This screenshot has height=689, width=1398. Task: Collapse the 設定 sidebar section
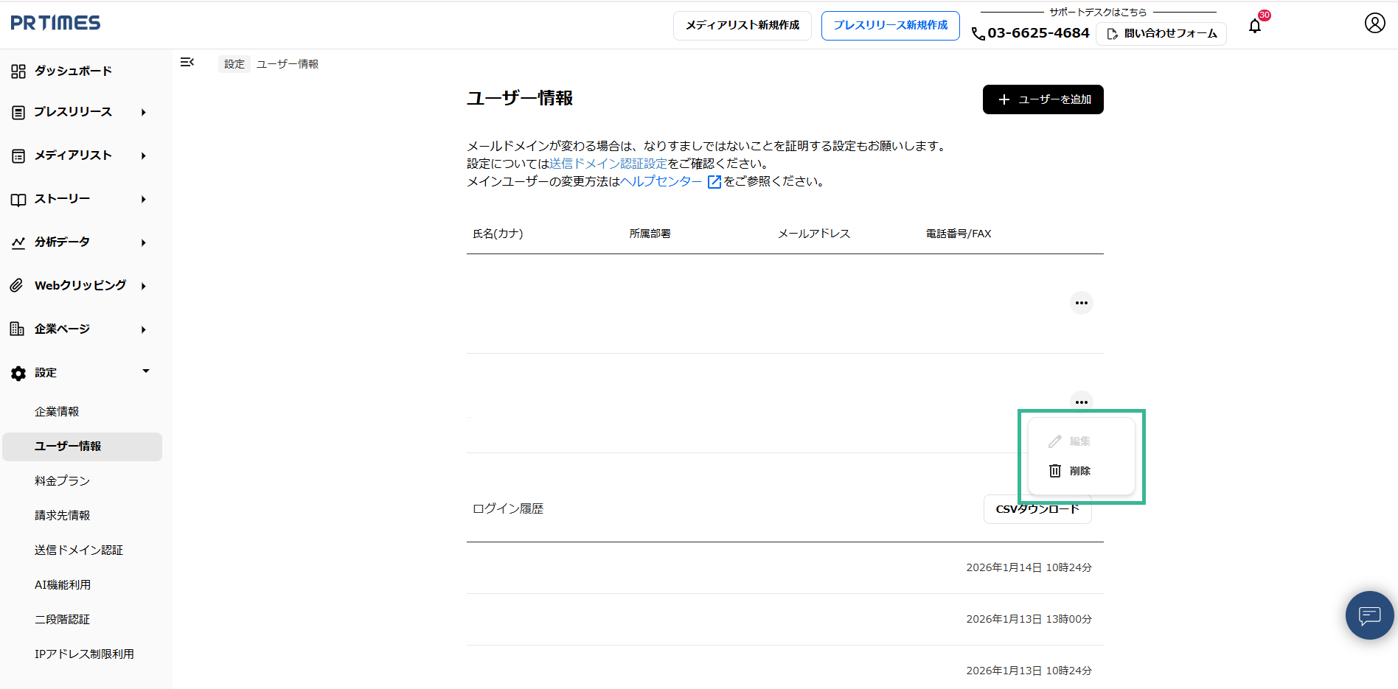pyautogui.click(x=145, y=372)
